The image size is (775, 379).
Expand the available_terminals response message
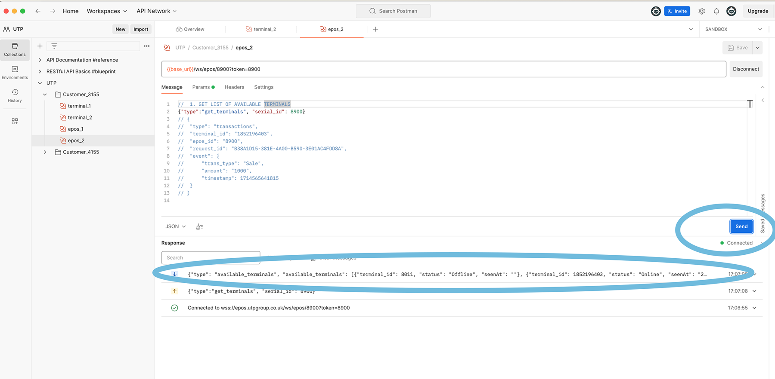[x=754, y=274]
